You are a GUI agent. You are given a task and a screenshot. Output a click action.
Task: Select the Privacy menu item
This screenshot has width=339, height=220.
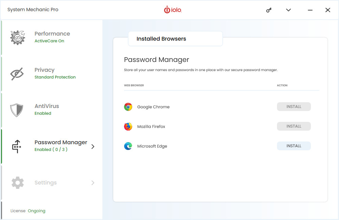pyautogui.click(x=52, y=74)
